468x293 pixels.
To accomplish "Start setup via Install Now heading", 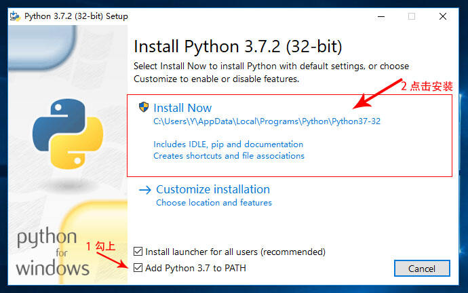I will coord(182,108).
